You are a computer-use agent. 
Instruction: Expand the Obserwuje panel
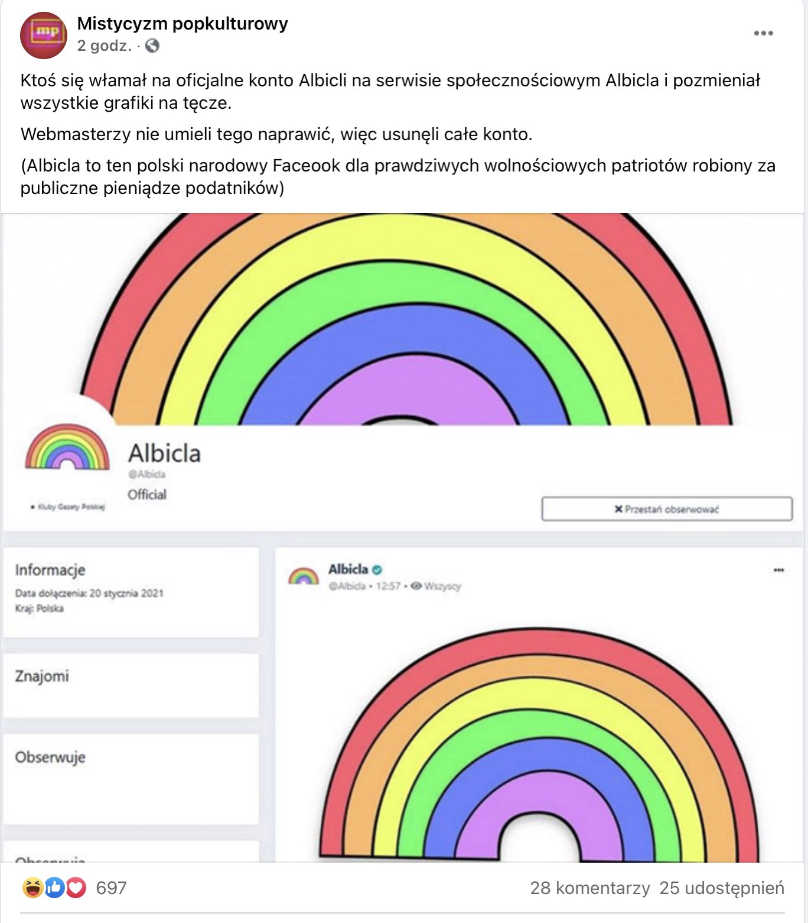click(x=50, y=757)
